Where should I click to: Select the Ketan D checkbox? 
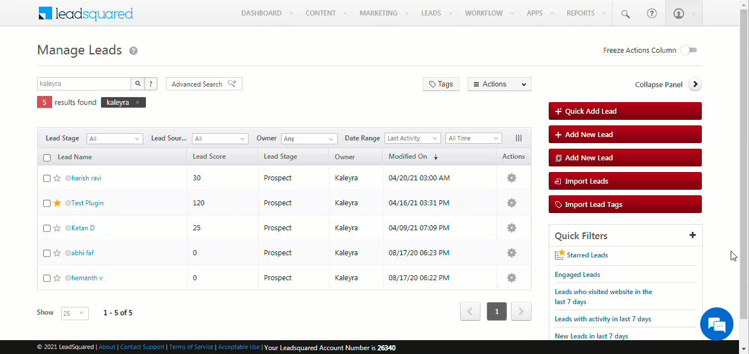tap(47, 228)
